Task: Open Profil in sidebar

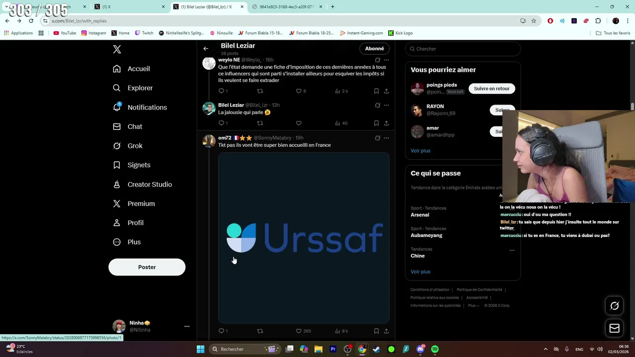Action: [128, 223]
